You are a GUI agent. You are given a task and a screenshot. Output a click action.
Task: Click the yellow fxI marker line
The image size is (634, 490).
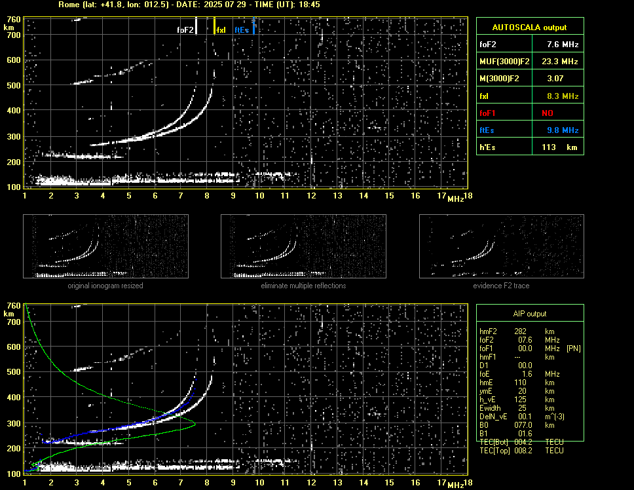tap(214, 26)
